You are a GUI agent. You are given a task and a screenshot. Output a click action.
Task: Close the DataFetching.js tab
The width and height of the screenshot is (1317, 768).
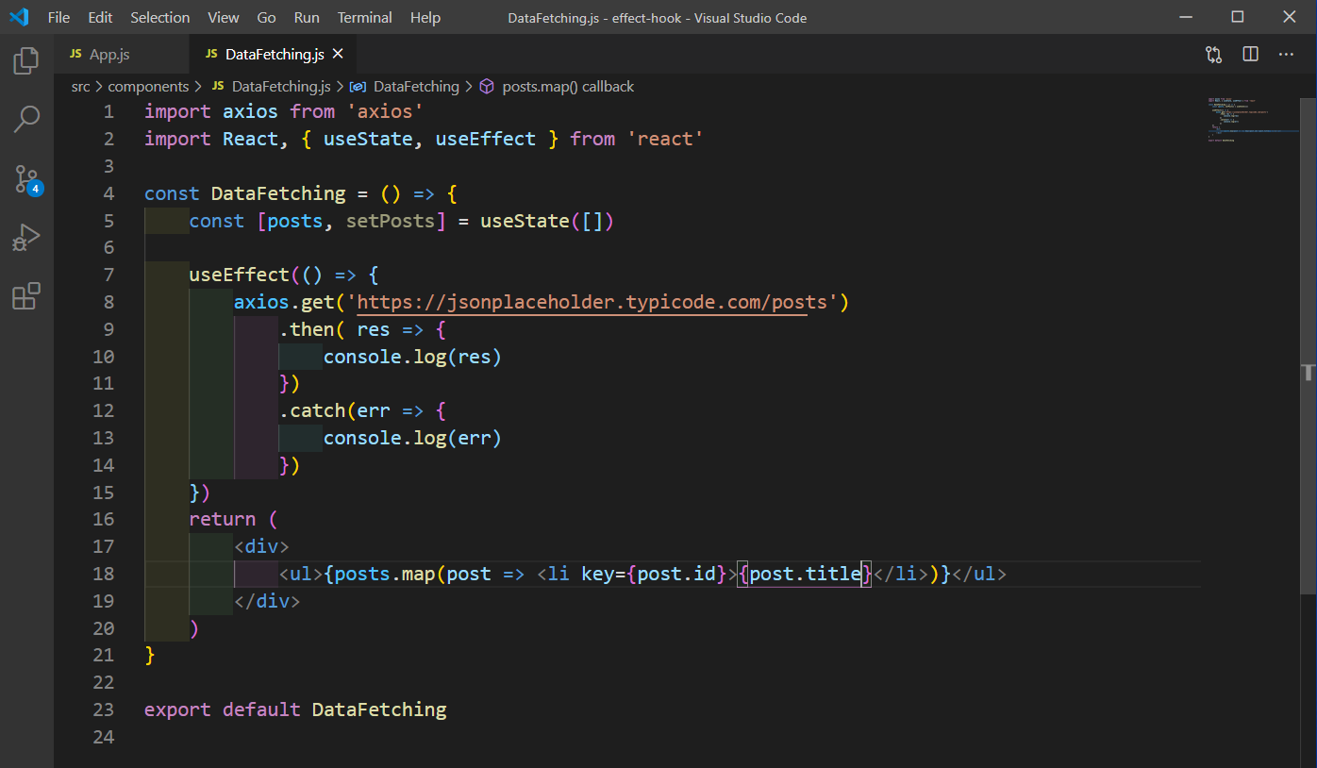[338, 55]
